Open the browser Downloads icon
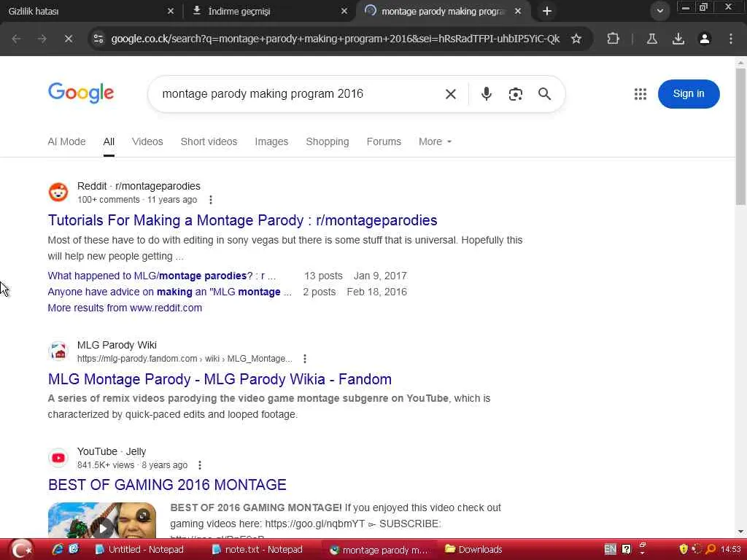This screenshot has width=747, height=560. click(x=678, y=39)
